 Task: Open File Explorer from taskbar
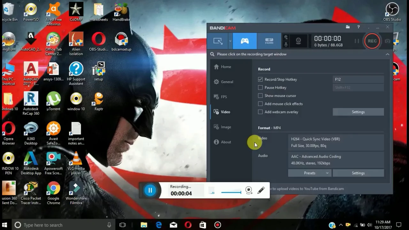(144, 225)
